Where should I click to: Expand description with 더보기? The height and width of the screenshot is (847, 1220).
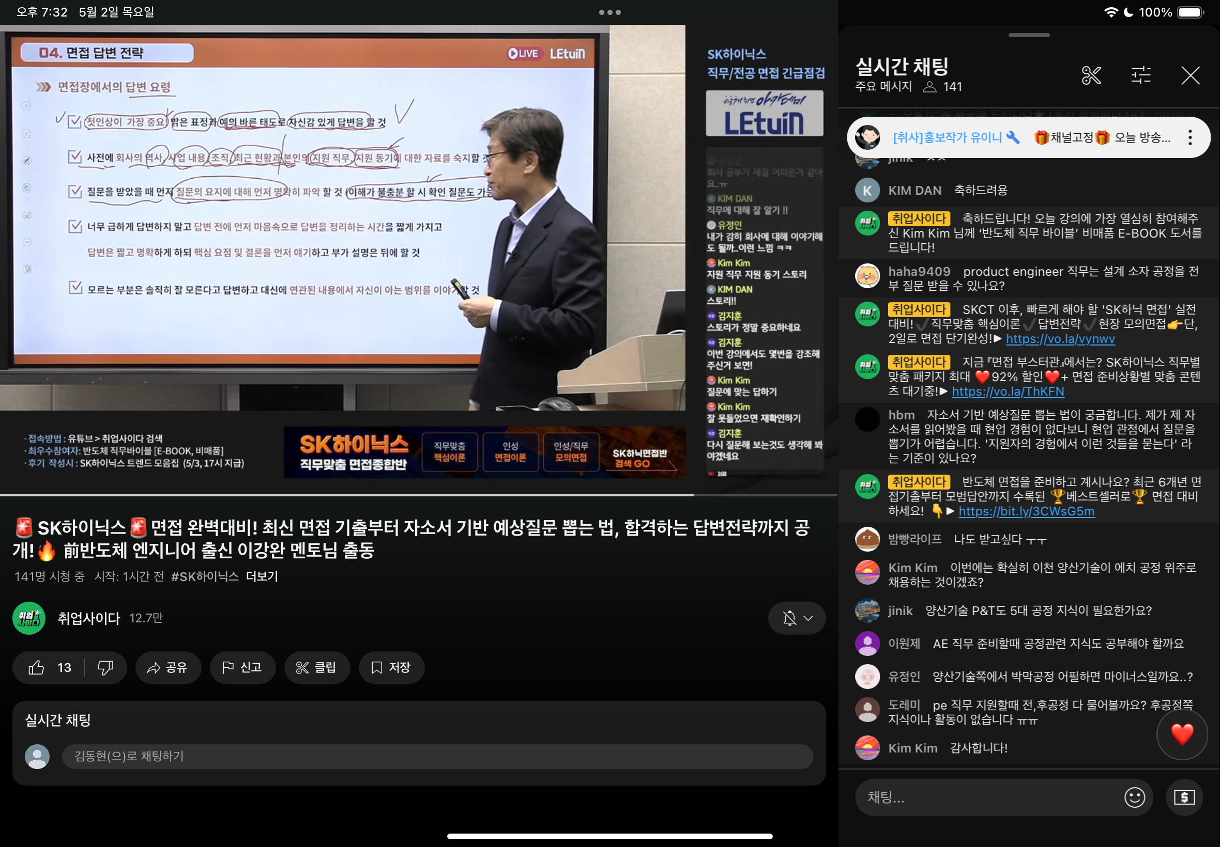point(263,576)
